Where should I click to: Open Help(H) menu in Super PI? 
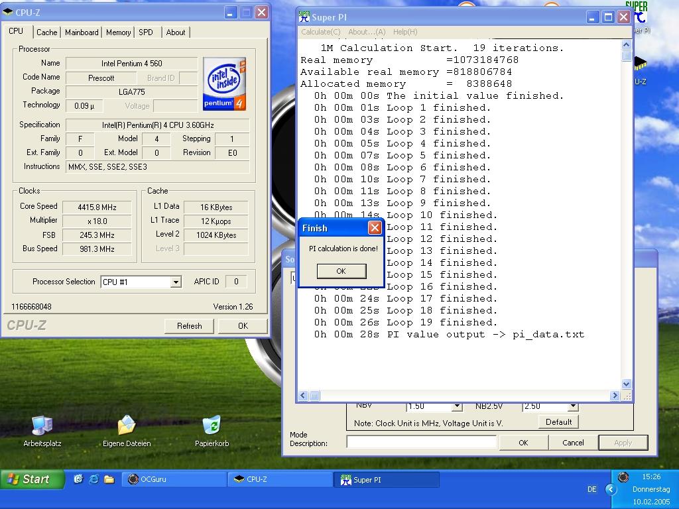point(405,32)
